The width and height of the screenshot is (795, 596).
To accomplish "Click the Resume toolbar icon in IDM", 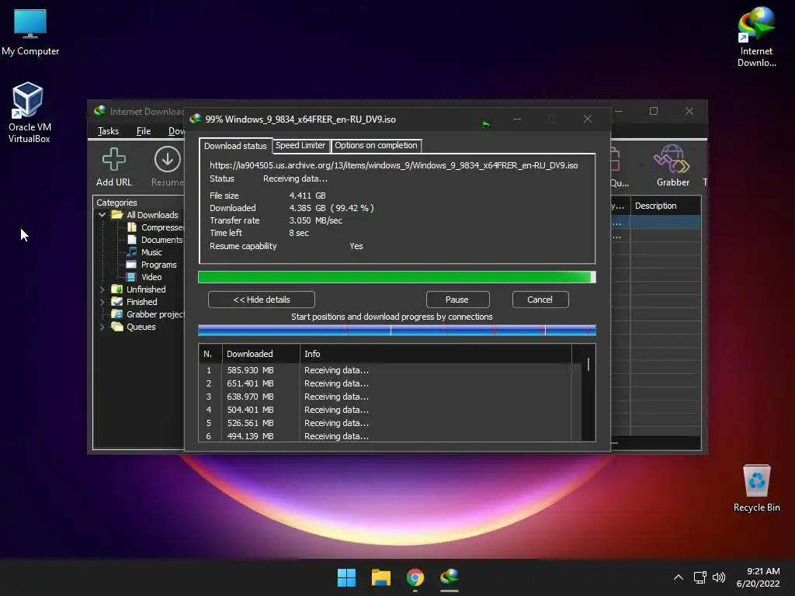I will click(x=168, y=168).
